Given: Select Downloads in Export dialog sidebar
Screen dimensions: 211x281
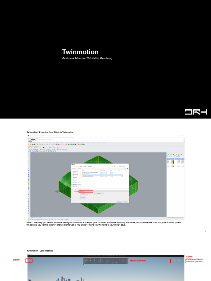Looking at the screenshot, I should [x=76, y=174].
